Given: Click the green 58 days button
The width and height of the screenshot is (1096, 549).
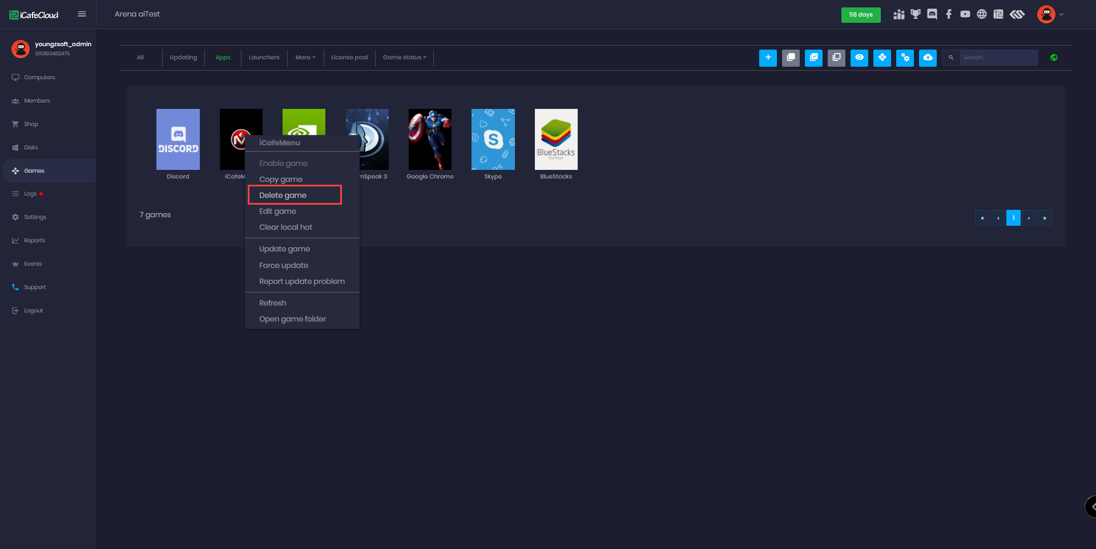Looking at the screenshot, I should tap(860, 15).
